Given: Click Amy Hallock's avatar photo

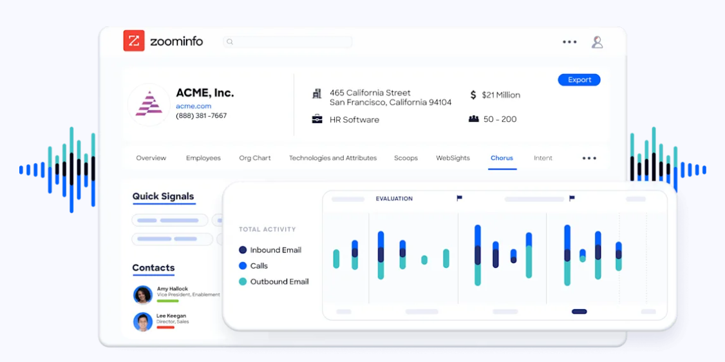Looking at the screenshot, I should (x=143, y=294).
